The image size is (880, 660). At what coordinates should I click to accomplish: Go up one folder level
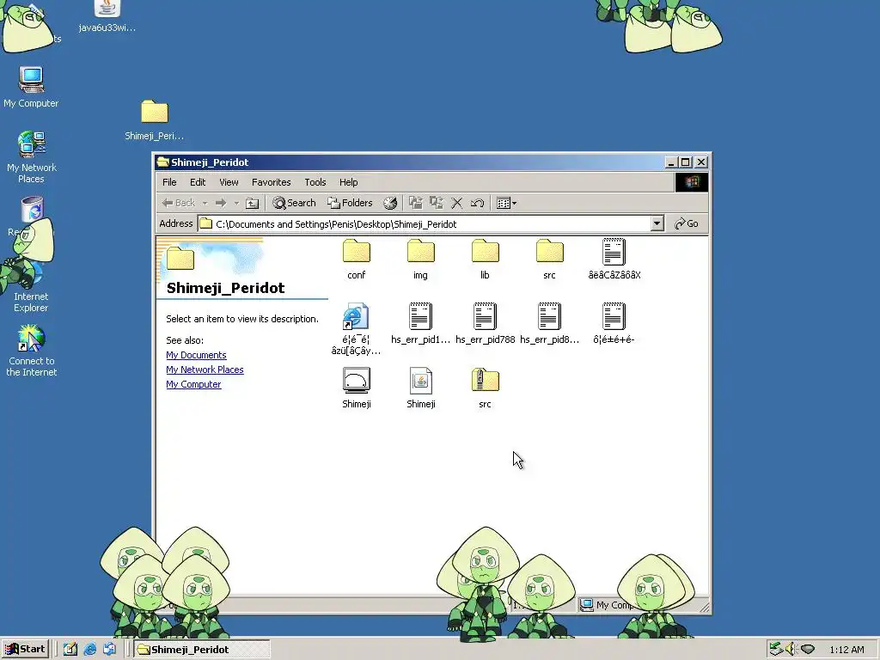[x=253, y=203]
